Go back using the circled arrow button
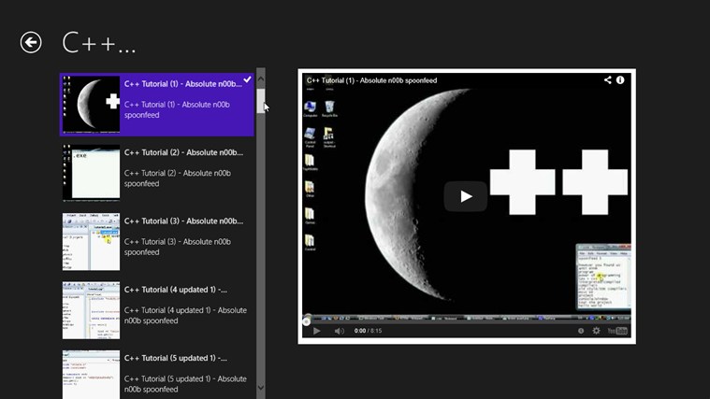The height and width of the screenshot is (399, 710). pos(31,43)
